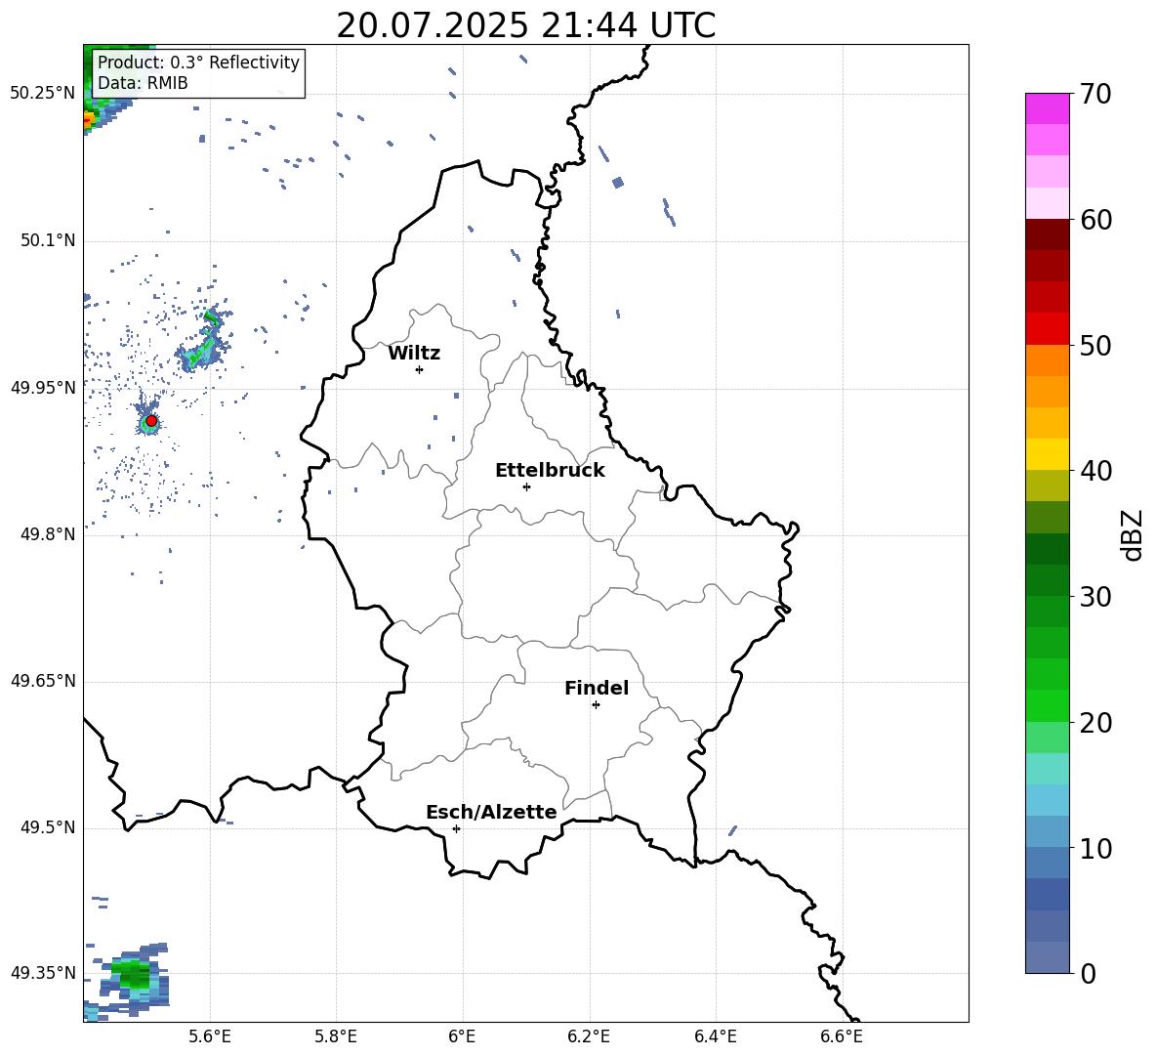Click the 5.8°E longitude label
Viewport: 1156px width, 1056px height.
[336, 1036]
